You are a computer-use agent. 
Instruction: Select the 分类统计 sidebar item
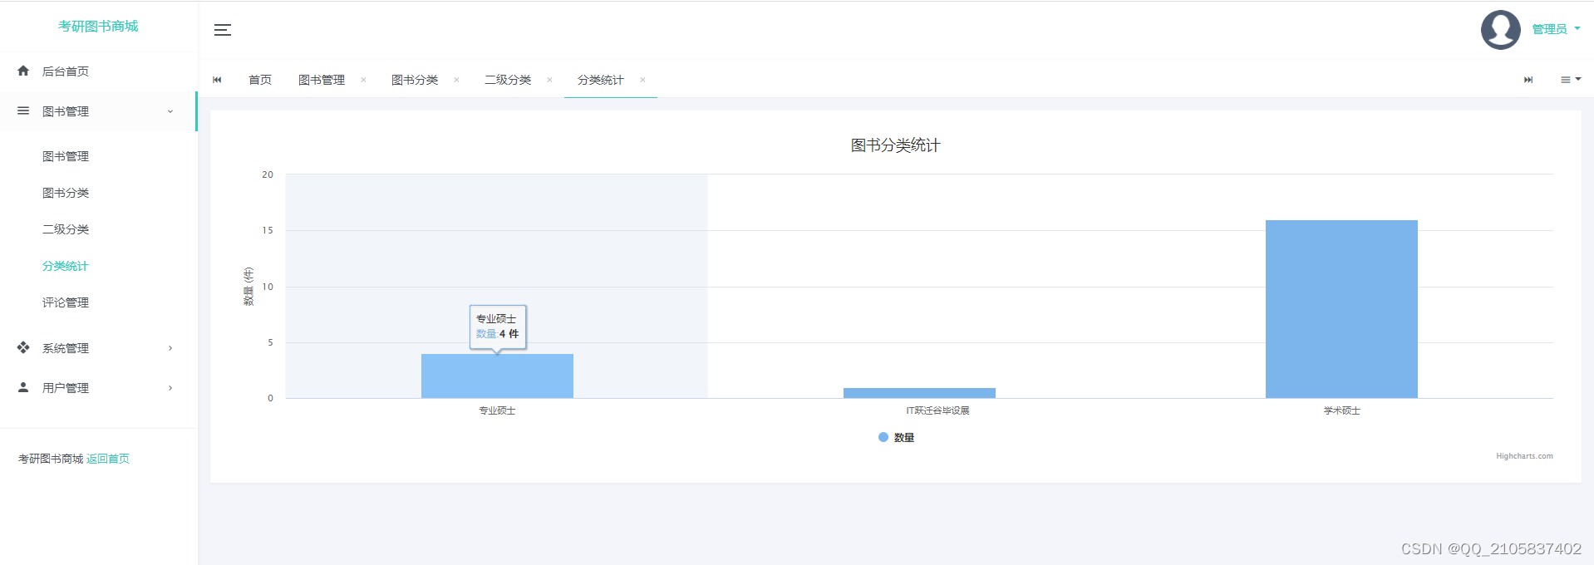coord(66,266)
